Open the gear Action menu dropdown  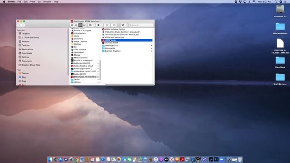[100, 25]
